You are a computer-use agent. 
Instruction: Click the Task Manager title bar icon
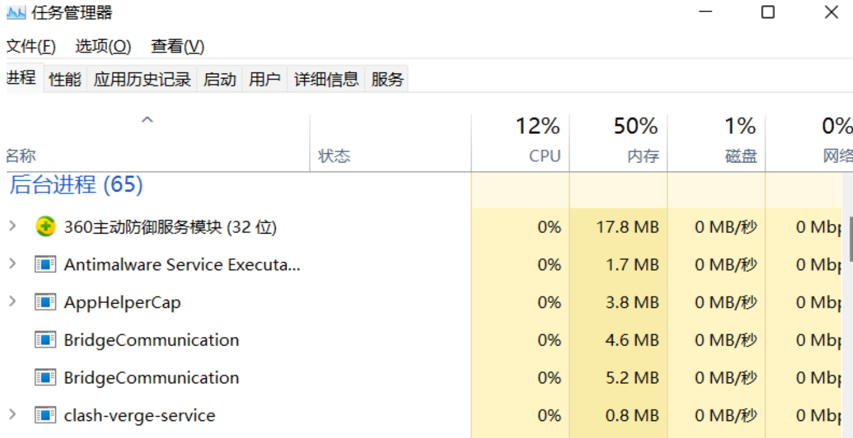[16, 13]
